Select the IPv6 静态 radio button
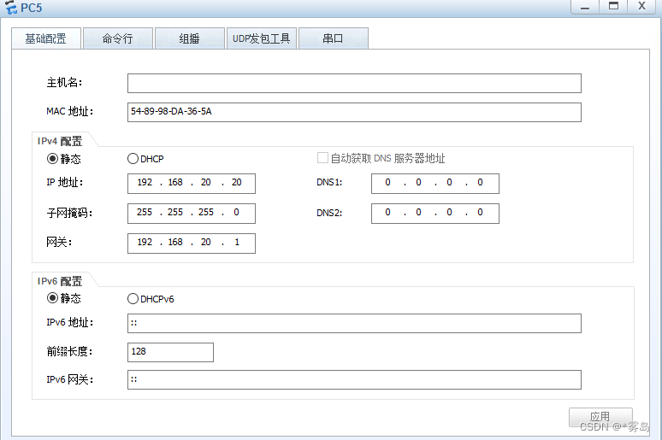Image resolution: width=662 pixels, height=440 pixels. click(x=52, y=298)
